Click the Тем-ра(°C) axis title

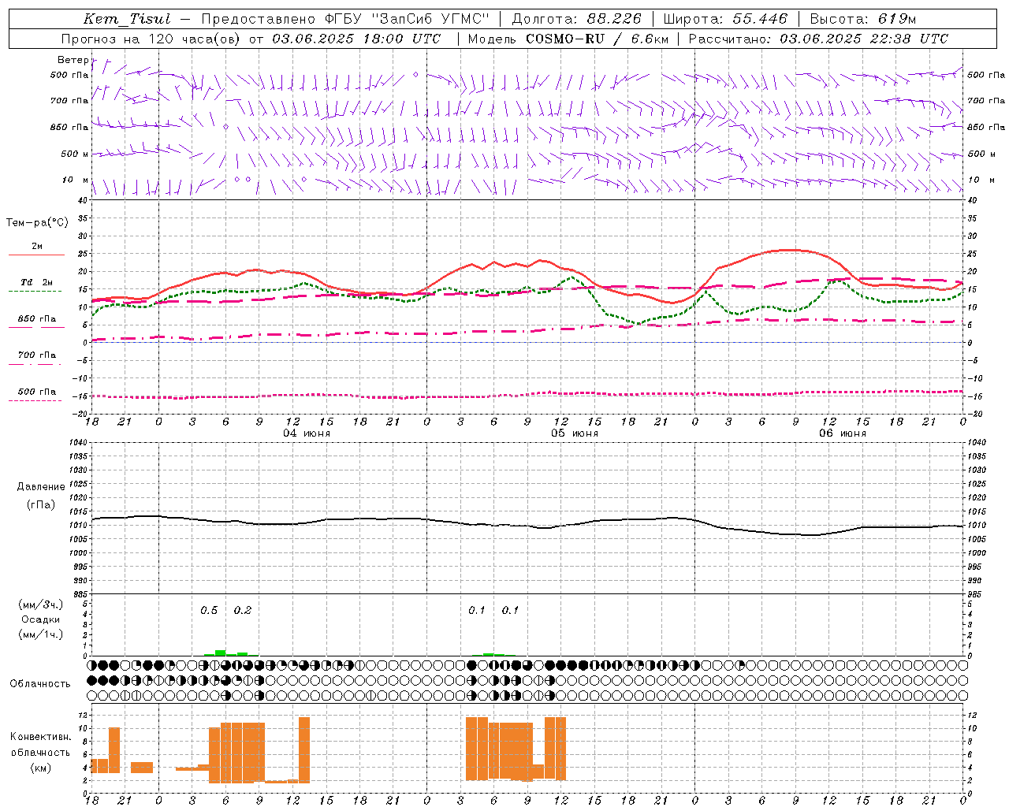[37, 223]
